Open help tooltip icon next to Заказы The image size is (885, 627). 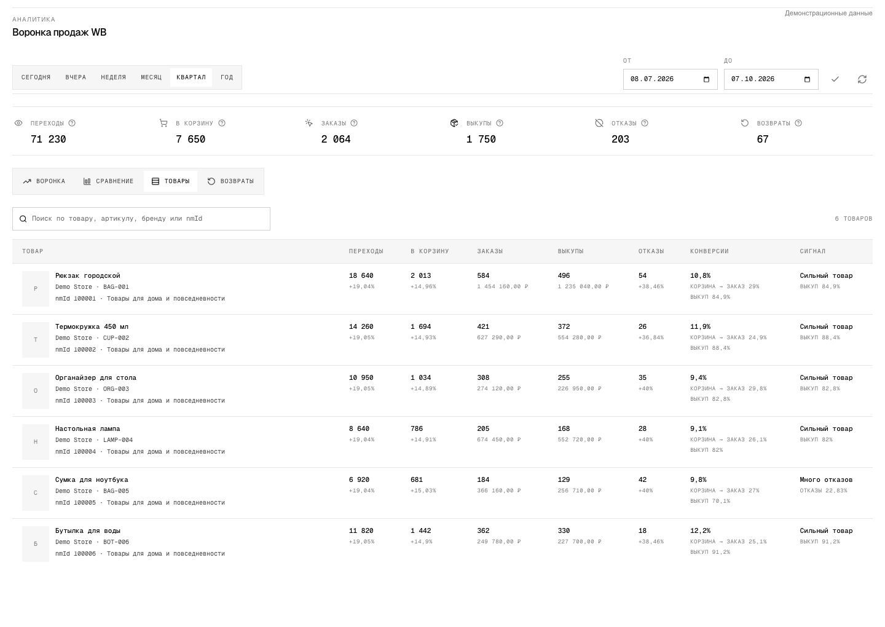[354, 123]
